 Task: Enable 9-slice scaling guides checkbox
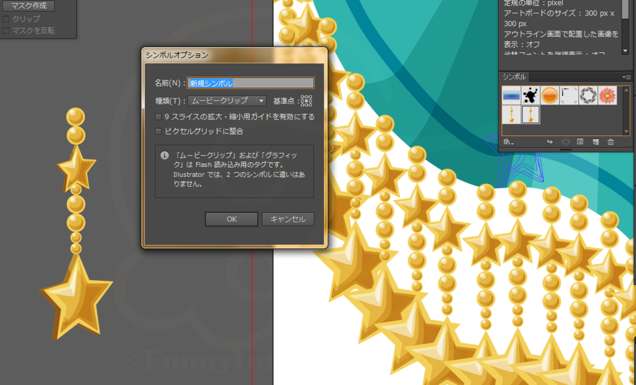(x=158, y=117)
